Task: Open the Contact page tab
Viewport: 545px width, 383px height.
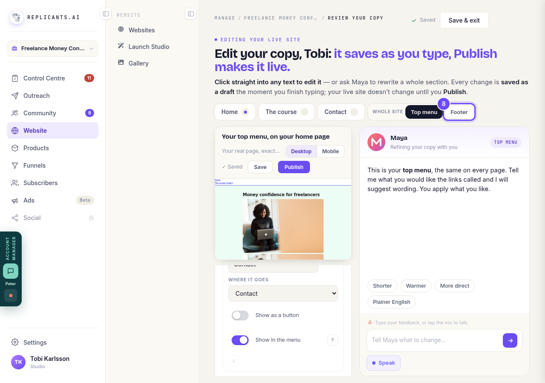Action: [341, 112]
